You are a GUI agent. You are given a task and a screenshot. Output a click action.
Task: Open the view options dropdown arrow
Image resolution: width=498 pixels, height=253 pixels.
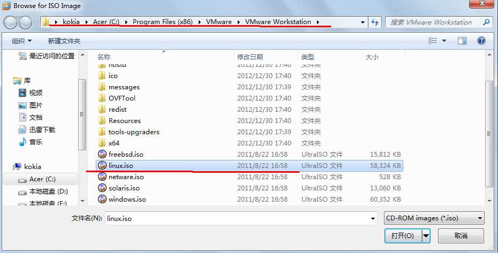(x=444, y=41)
